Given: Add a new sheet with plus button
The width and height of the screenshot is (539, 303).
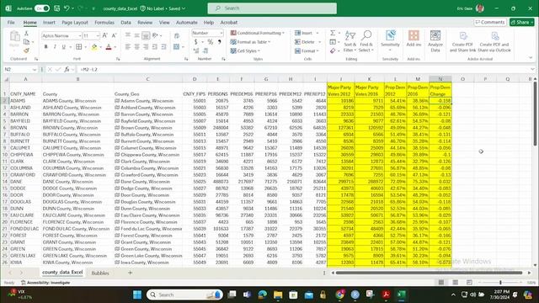Looking at the screenshot, I should [130, 273].
